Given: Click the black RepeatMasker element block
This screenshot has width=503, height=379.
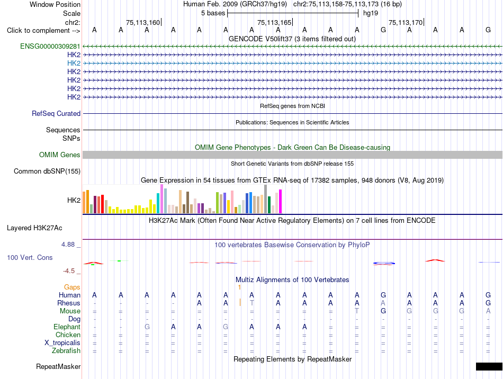Looking at the screenshot, I should tap(489, 366).
